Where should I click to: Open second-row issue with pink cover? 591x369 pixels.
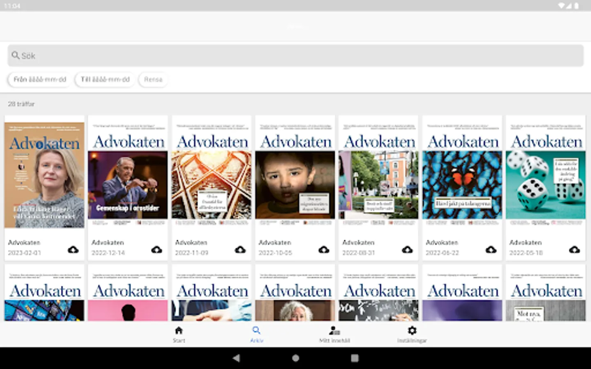pyautogui.click(x=128, y=293)
